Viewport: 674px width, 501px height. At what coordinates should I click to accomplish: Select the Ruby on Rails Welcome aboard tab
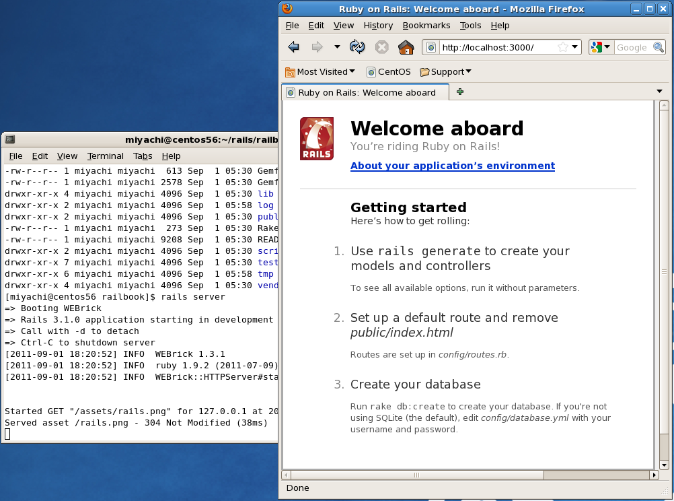click(x=365, y=92)
